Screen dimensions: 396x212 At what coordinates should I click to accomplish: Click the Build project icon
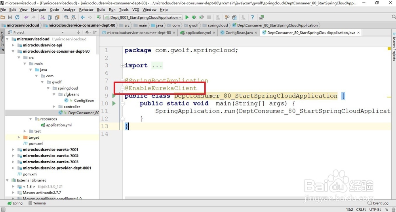pyautogui.click(x=99, y=17)
